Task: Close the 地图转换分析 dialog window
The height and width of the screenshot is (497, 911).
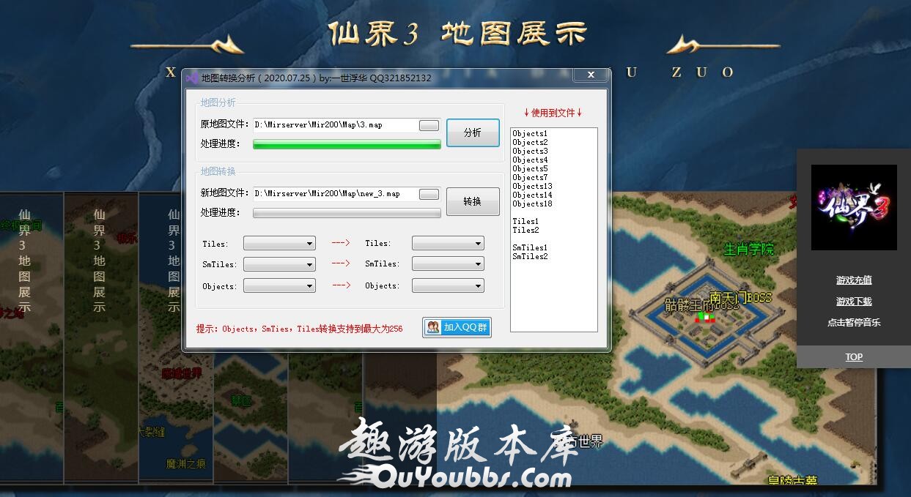Action: click(x=591, y=75)
